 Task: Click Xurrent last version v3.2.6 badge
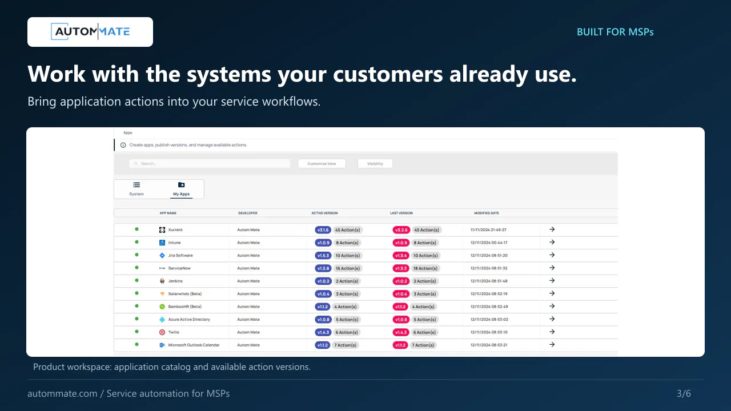click(401, 230)
